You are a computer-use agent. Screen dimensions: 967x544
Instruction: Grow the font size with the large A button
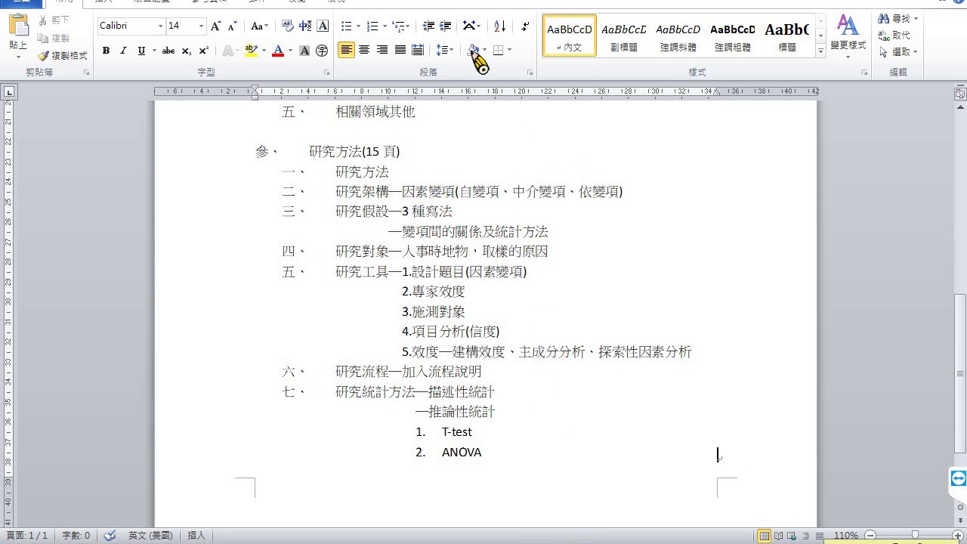(216, 26)
